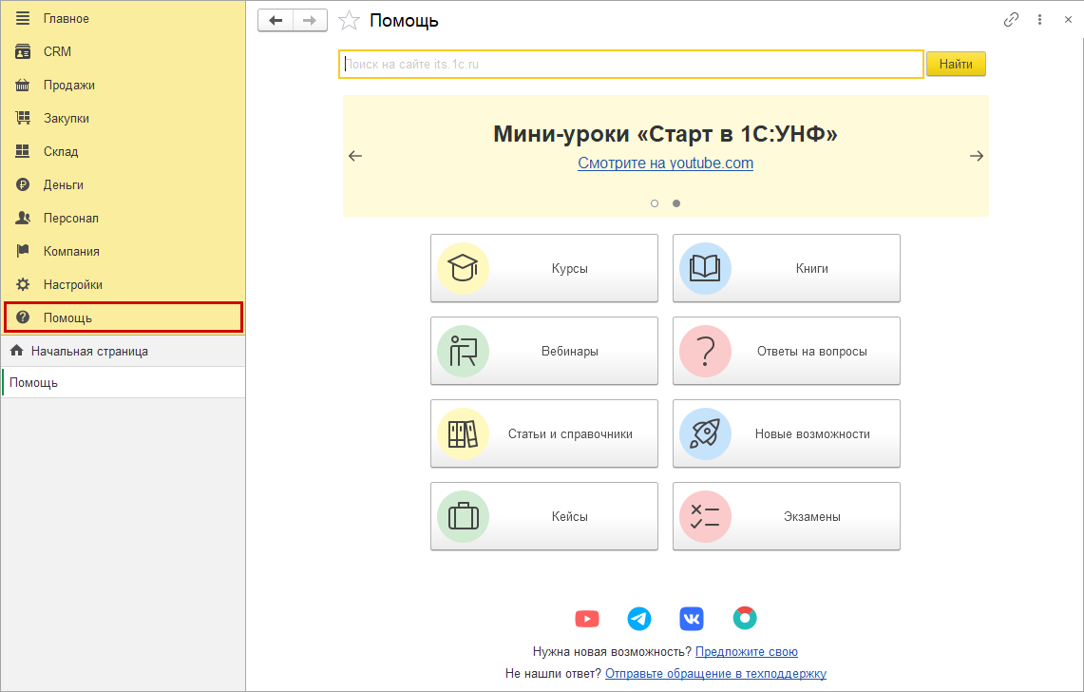Open Новые возможности button
The width and height of the screenshot is (1084, 692).
coord(786,433)
